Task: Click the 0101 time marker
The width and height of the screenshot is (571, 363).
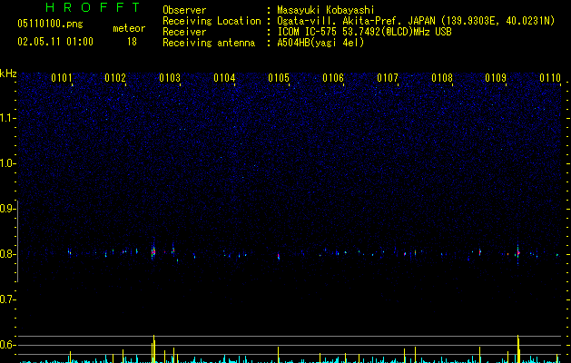Action: coord(62,78)
